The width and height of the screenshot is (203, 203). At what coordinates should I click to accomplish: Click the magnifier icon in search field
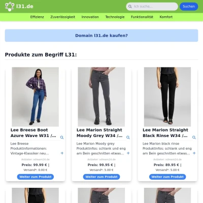click(130, 7)
